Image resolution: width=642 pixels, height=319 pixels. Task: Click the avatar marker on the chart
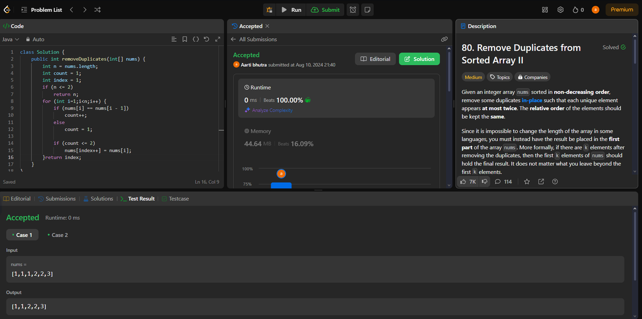(281, 173)
